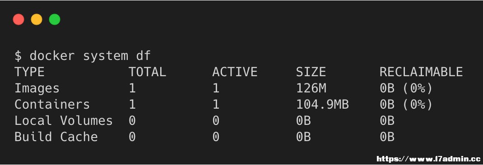The width and height of the screenshot is (483, 165).
Task: Click the docker system df command text
Action: pos(90,56)
